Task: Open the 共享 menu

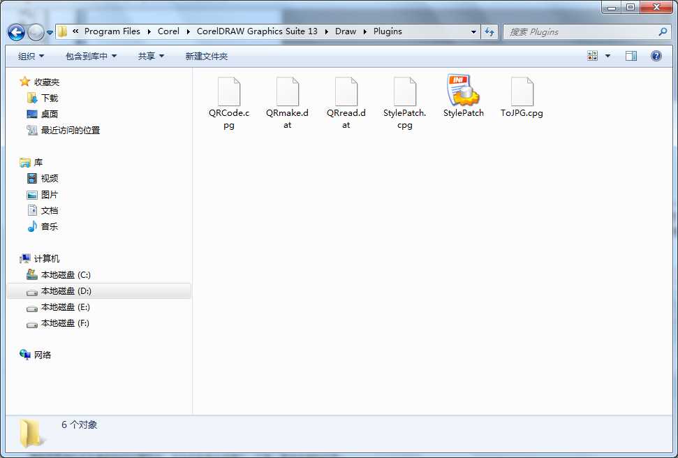Action: [151, 57]
